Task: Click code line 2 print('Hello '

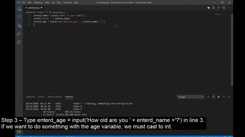Action: click(x=52, y=19)
